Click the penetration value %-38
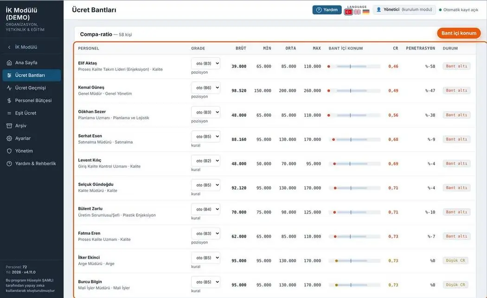The width and height of the screenshot is (487, 298). pos(430,115)
